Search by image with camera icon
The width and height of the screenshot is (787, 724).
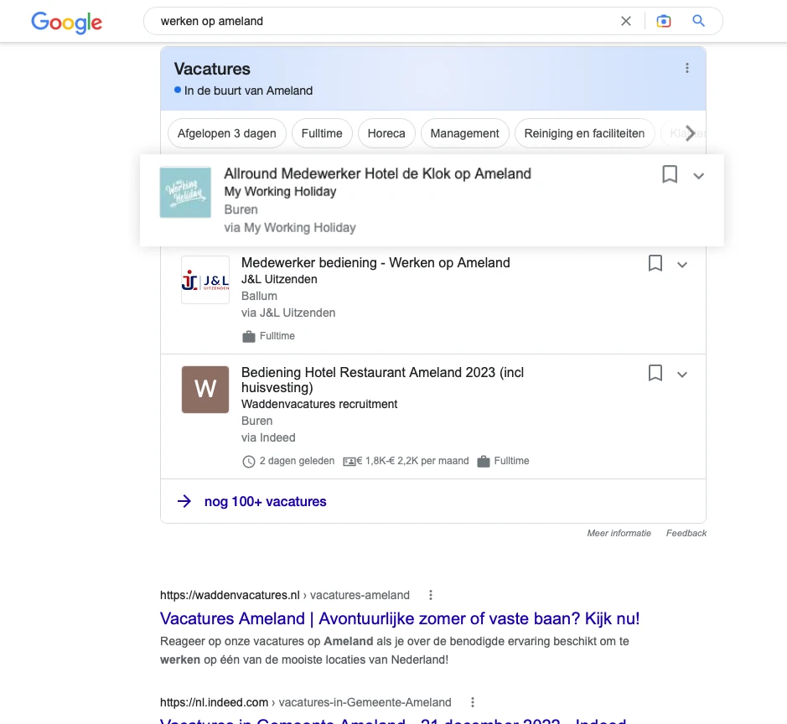[664, 21]
